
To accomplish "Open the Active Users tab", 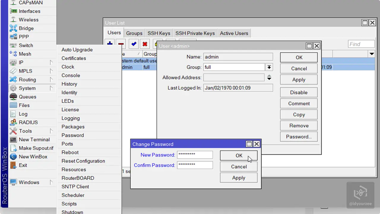I will click(x=234, y=33).
